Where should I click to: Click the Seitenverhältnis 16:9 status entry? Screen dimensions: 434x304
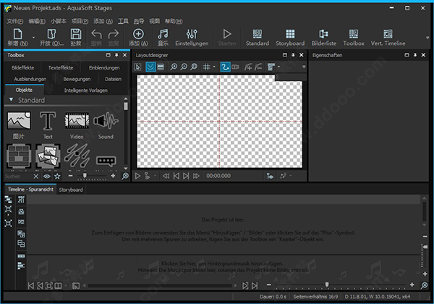pyautogui.click(x=315, y=297)
